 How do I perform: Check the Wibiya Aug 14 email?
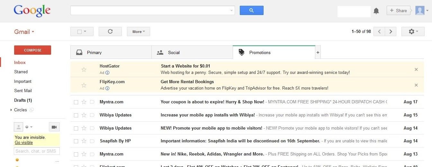coord(76,128)
